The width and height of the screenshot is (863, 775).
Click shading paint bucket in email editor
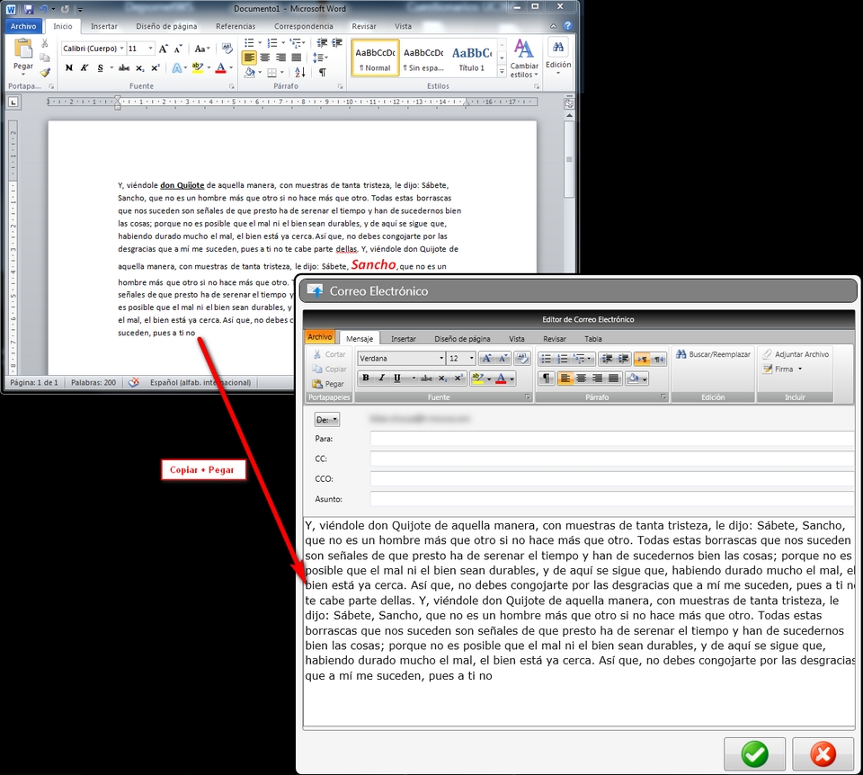point(633,379)
